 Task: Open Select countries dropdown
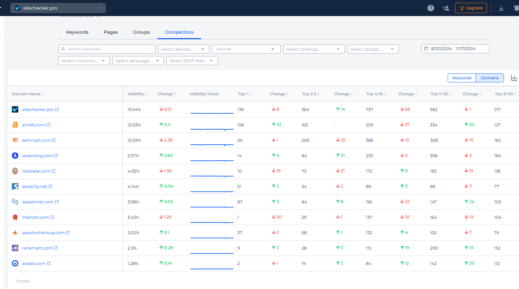[x=84, y=61]
